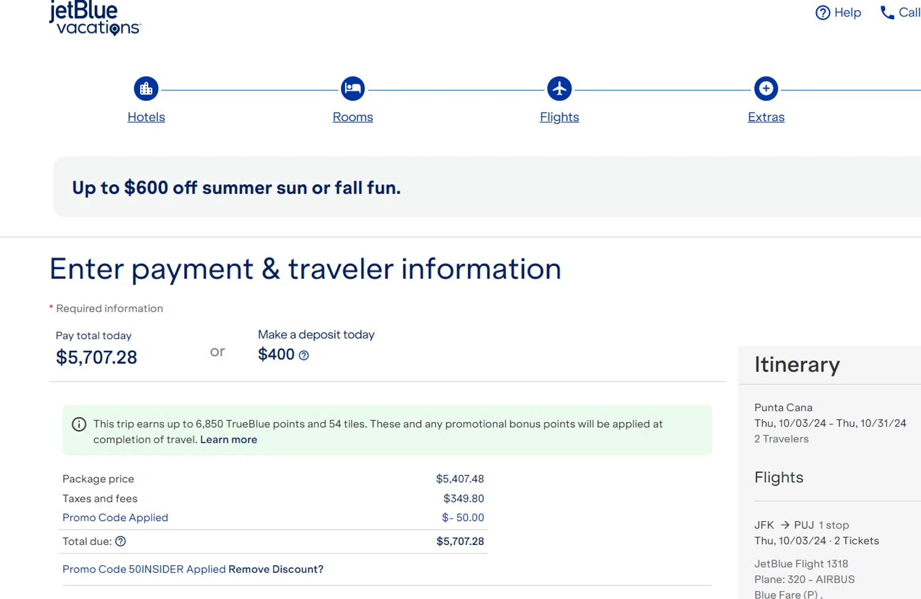Go to the Rooms step

pos(352,117)
